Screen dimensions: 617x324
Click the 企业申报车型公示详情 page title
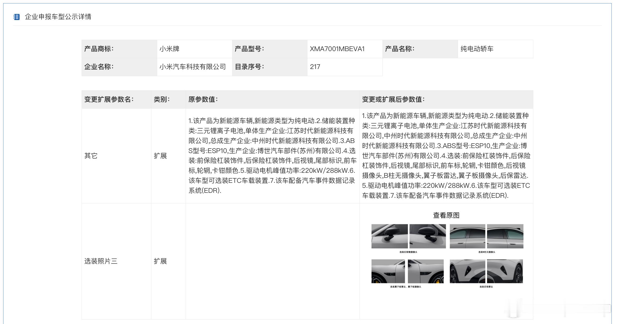point(58,17)
